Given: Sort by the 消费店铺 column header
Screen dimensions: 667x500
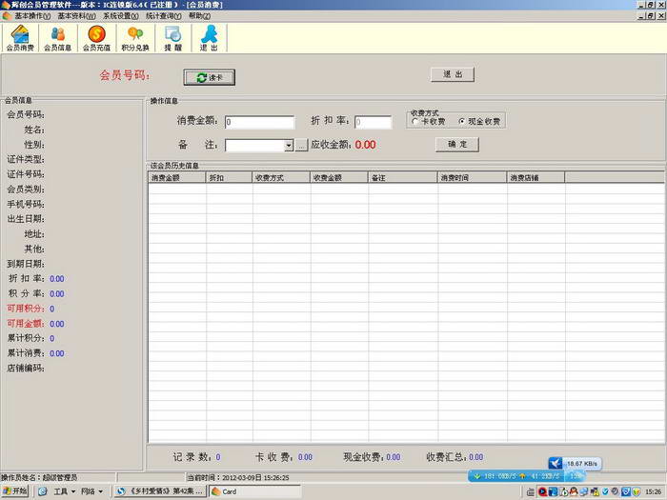Looking at the screenshot, I should coord(536,177).
